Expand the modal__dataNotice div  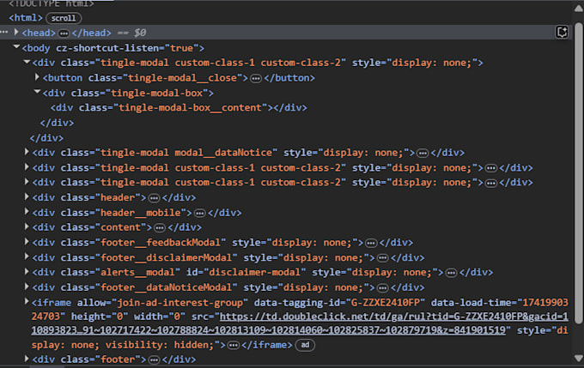(27, 152)
